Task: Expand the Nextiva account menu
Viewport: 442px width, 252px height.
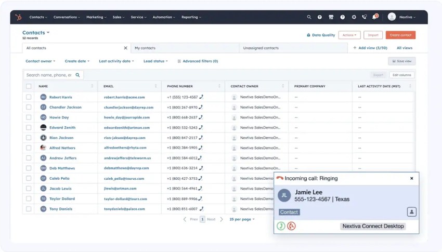Action: click(x=407, y=17)
